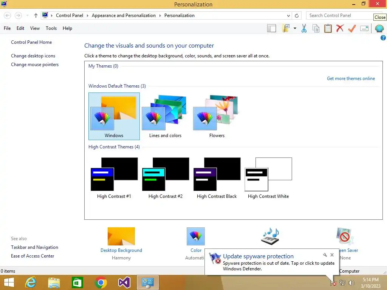The width and height of the screenshot is (387, 290).
Task: Launch Google Chrome from the taskbar
Action: [101, 282]
